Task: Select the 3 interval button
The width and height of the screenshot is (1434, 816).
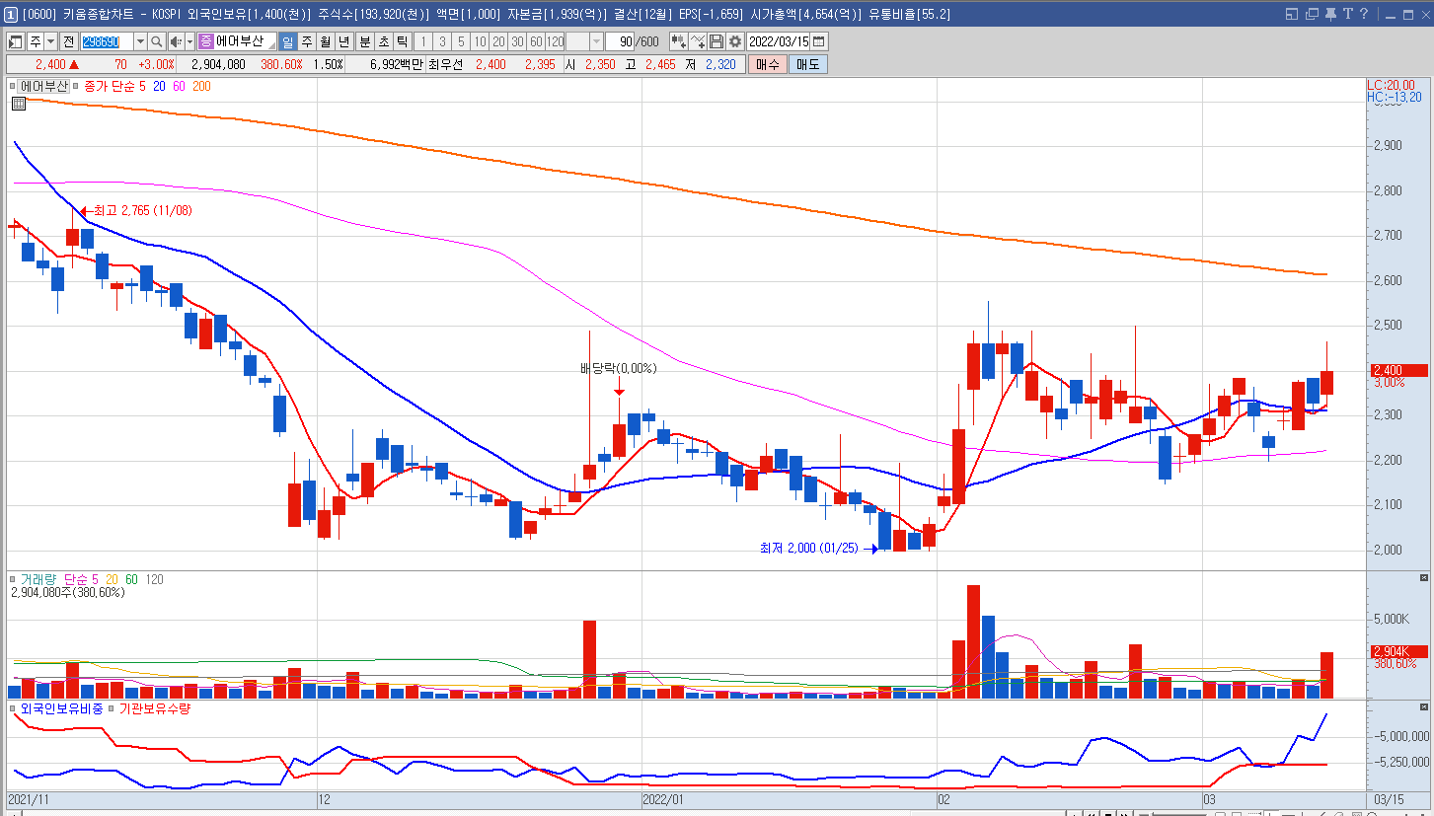Action: [x=442, y=41]
